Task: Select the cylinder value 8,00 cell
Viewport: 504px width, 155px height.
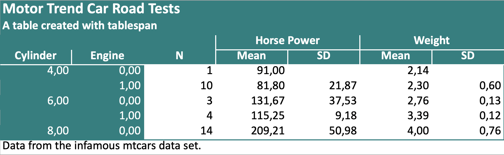Action: pyautogui.click(x=58, y=131)
